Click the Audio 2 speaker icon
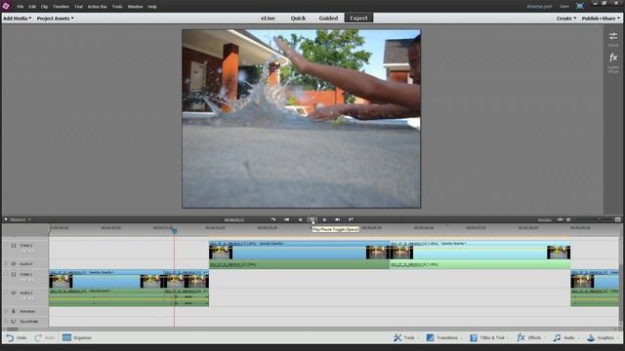625x351 pixels. (x=14, y=263)
